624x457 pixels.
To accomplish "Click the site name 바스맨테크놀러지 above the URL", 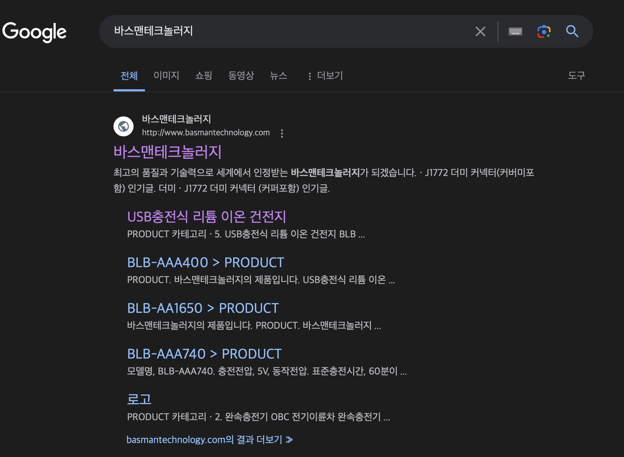I will pyautogui.click(x=176, y=119).
